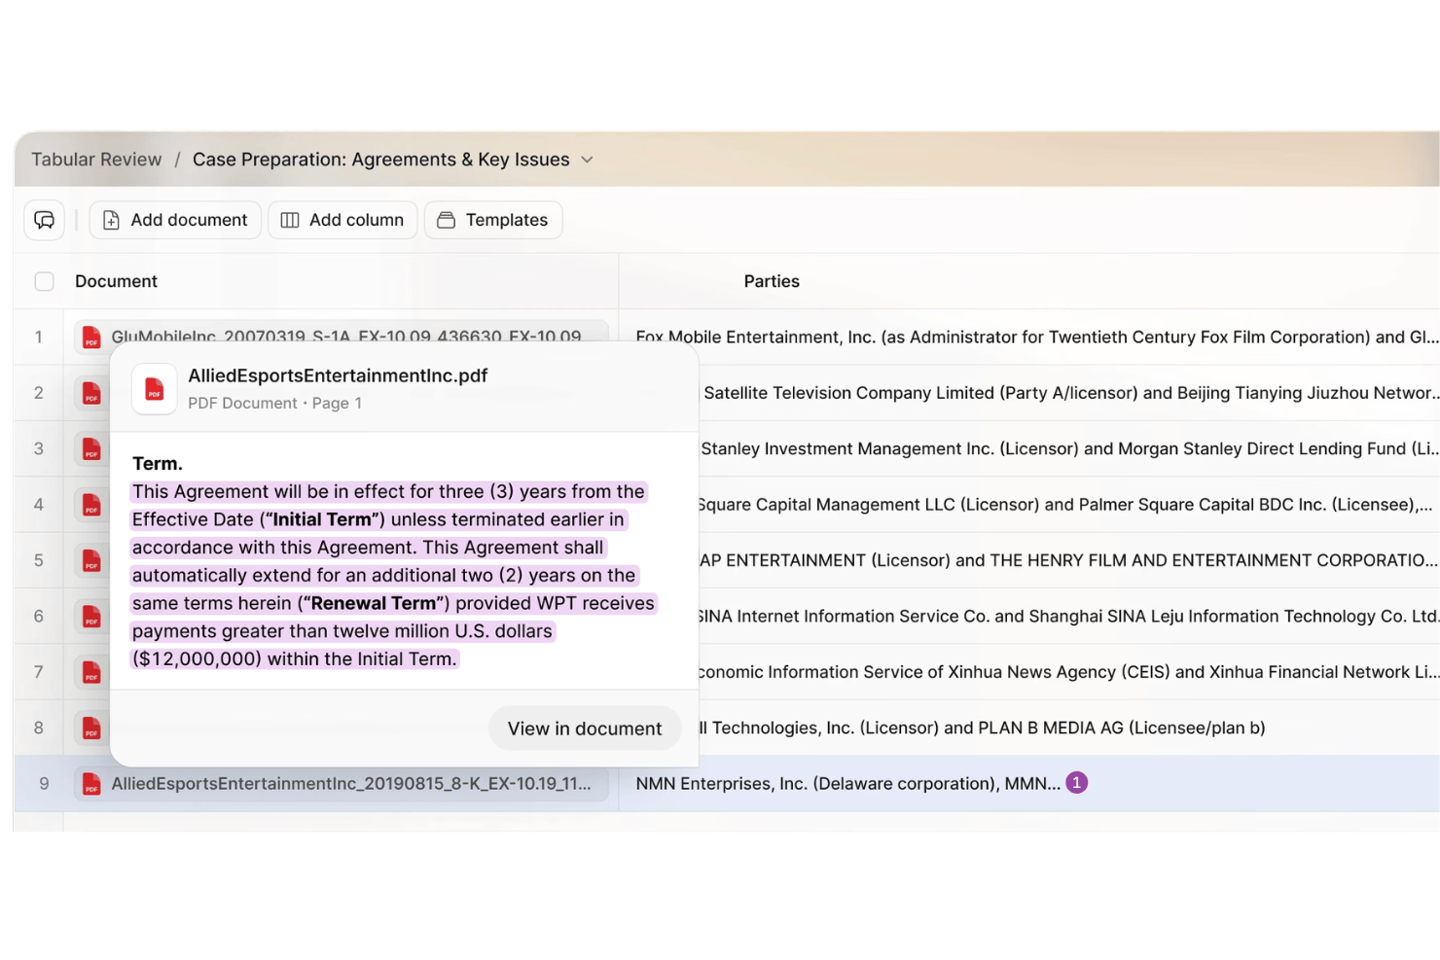Image resolution: width=1440 pixels, height=960 pixels.
Task: Open GluMobileInc_20070319_S-1A document name
Action: tap(346, 337)
